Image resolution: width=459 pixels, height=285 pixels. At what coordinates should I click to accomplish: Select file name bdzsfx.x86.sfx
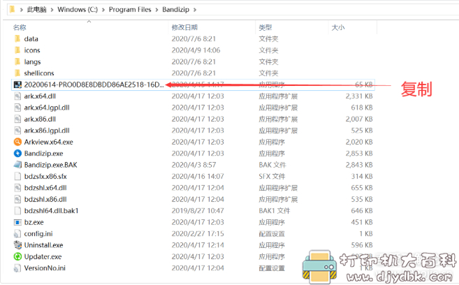pyautogui.click(x=45, y=177)
